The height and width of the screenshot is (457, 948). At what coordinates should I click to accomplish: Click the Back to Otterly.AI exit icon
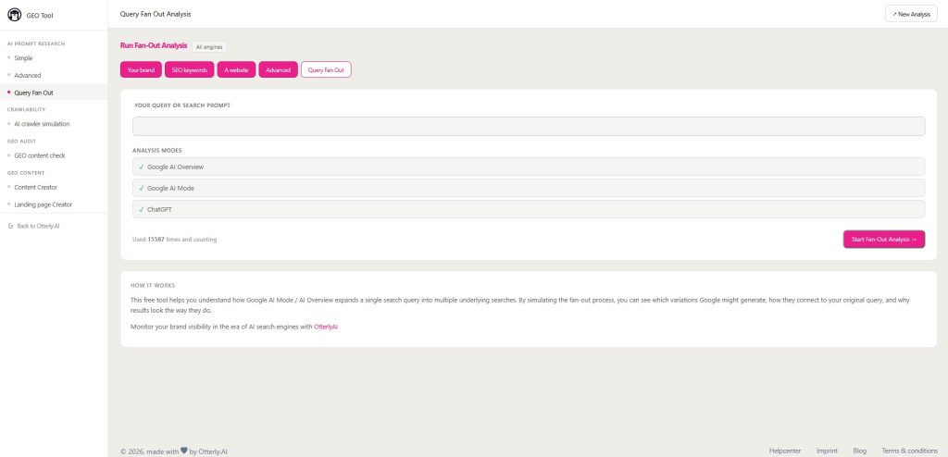10,226
